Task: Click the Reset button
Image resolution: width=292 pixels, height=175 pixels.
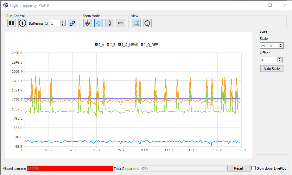Action: [238, 168]
